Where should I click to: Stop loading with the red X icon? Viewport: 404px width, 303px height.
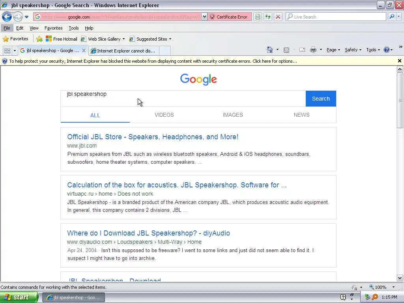tap(278, 17)
